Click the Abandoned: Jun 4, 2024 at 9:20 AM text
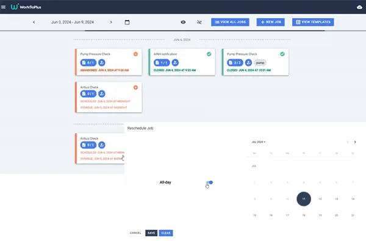Image resolution: width=366 pixels, height=241 pixels. click(x=104, y=70)
